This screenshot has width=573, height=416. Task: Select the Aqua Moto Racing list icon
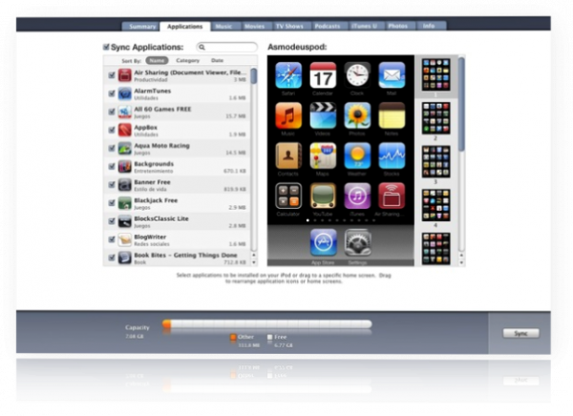(x=124, y=148)
